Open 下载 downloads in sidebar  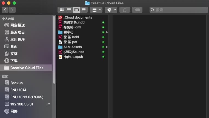(x=26, y=61)
